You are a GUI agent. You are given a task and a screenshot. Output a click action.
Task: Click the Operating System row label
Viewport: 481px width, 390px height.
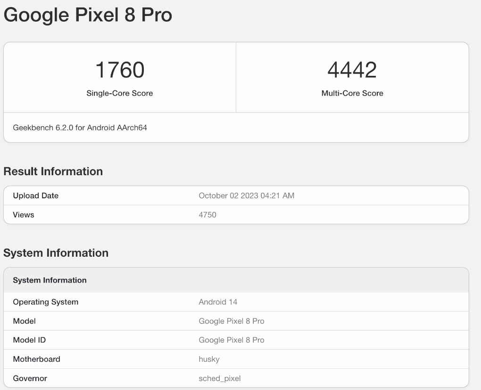click(46, 302)
